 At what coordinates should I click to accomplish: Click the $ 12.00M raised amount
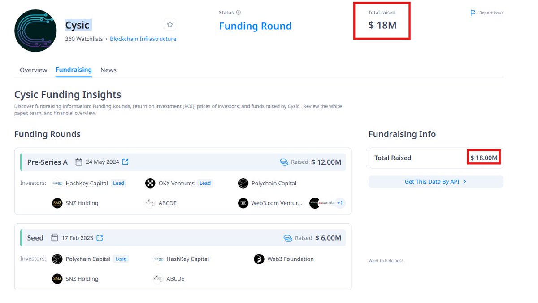tap(326, 162)
